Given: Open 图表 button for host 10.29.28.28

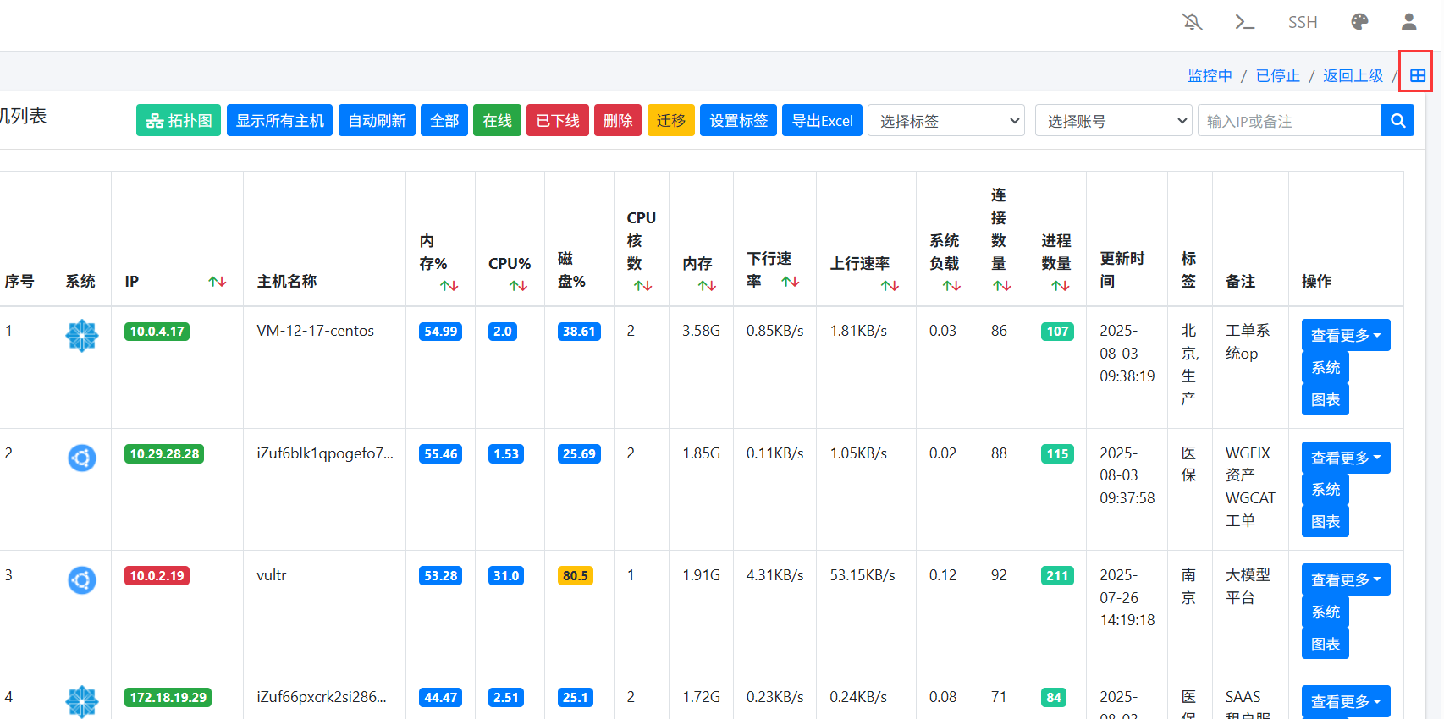Looking at the screenshot, I should pyautogui.click(x=1326, y=521).
